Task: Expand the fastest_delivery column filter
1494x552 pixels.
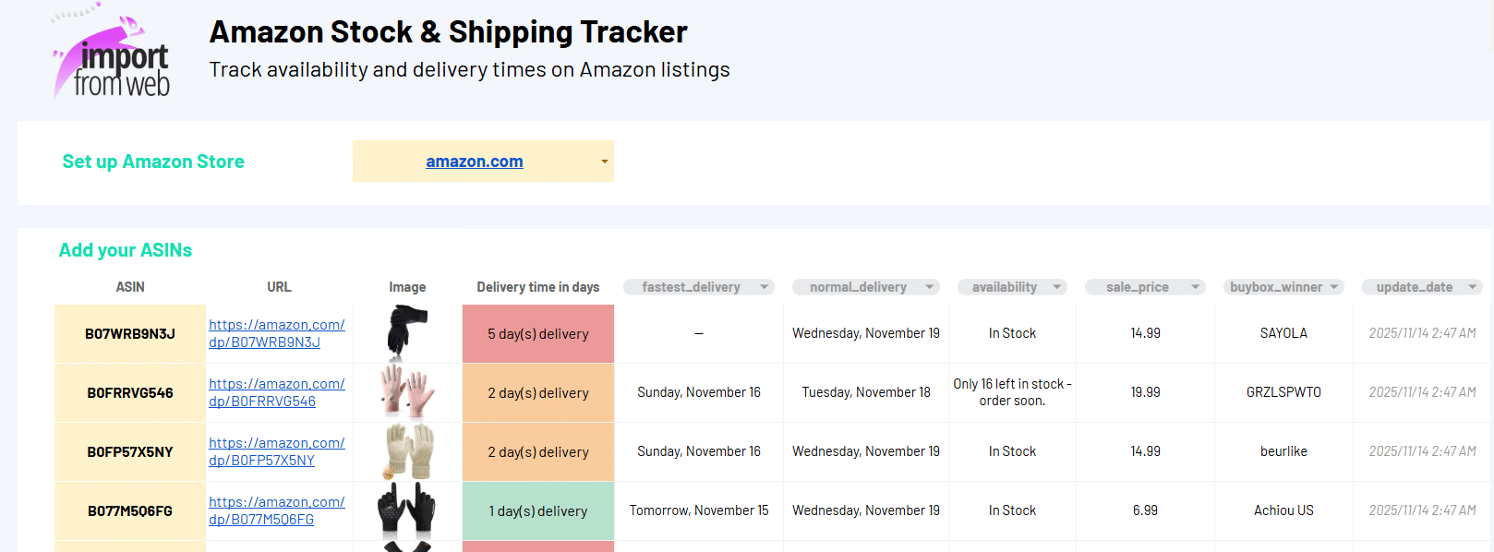Action: [764, 287]
